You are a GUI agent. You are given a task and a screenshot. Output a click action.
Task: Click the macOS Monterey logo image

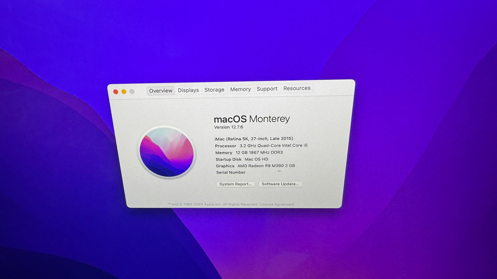click(166, 152)
